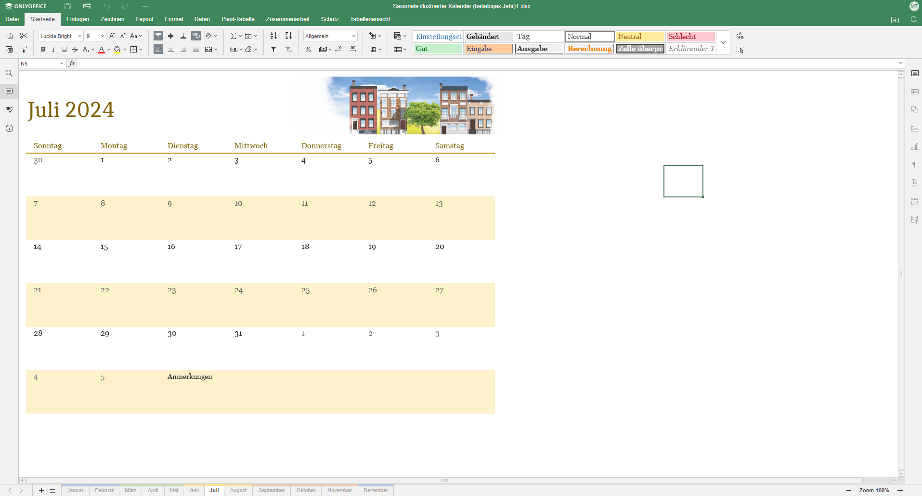Toggle bold formatting
The width and height of the screenshot is (922, 496).
43,49
